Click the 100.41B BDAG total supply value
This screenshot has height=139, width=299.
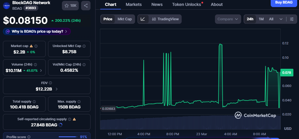point(24,107)
